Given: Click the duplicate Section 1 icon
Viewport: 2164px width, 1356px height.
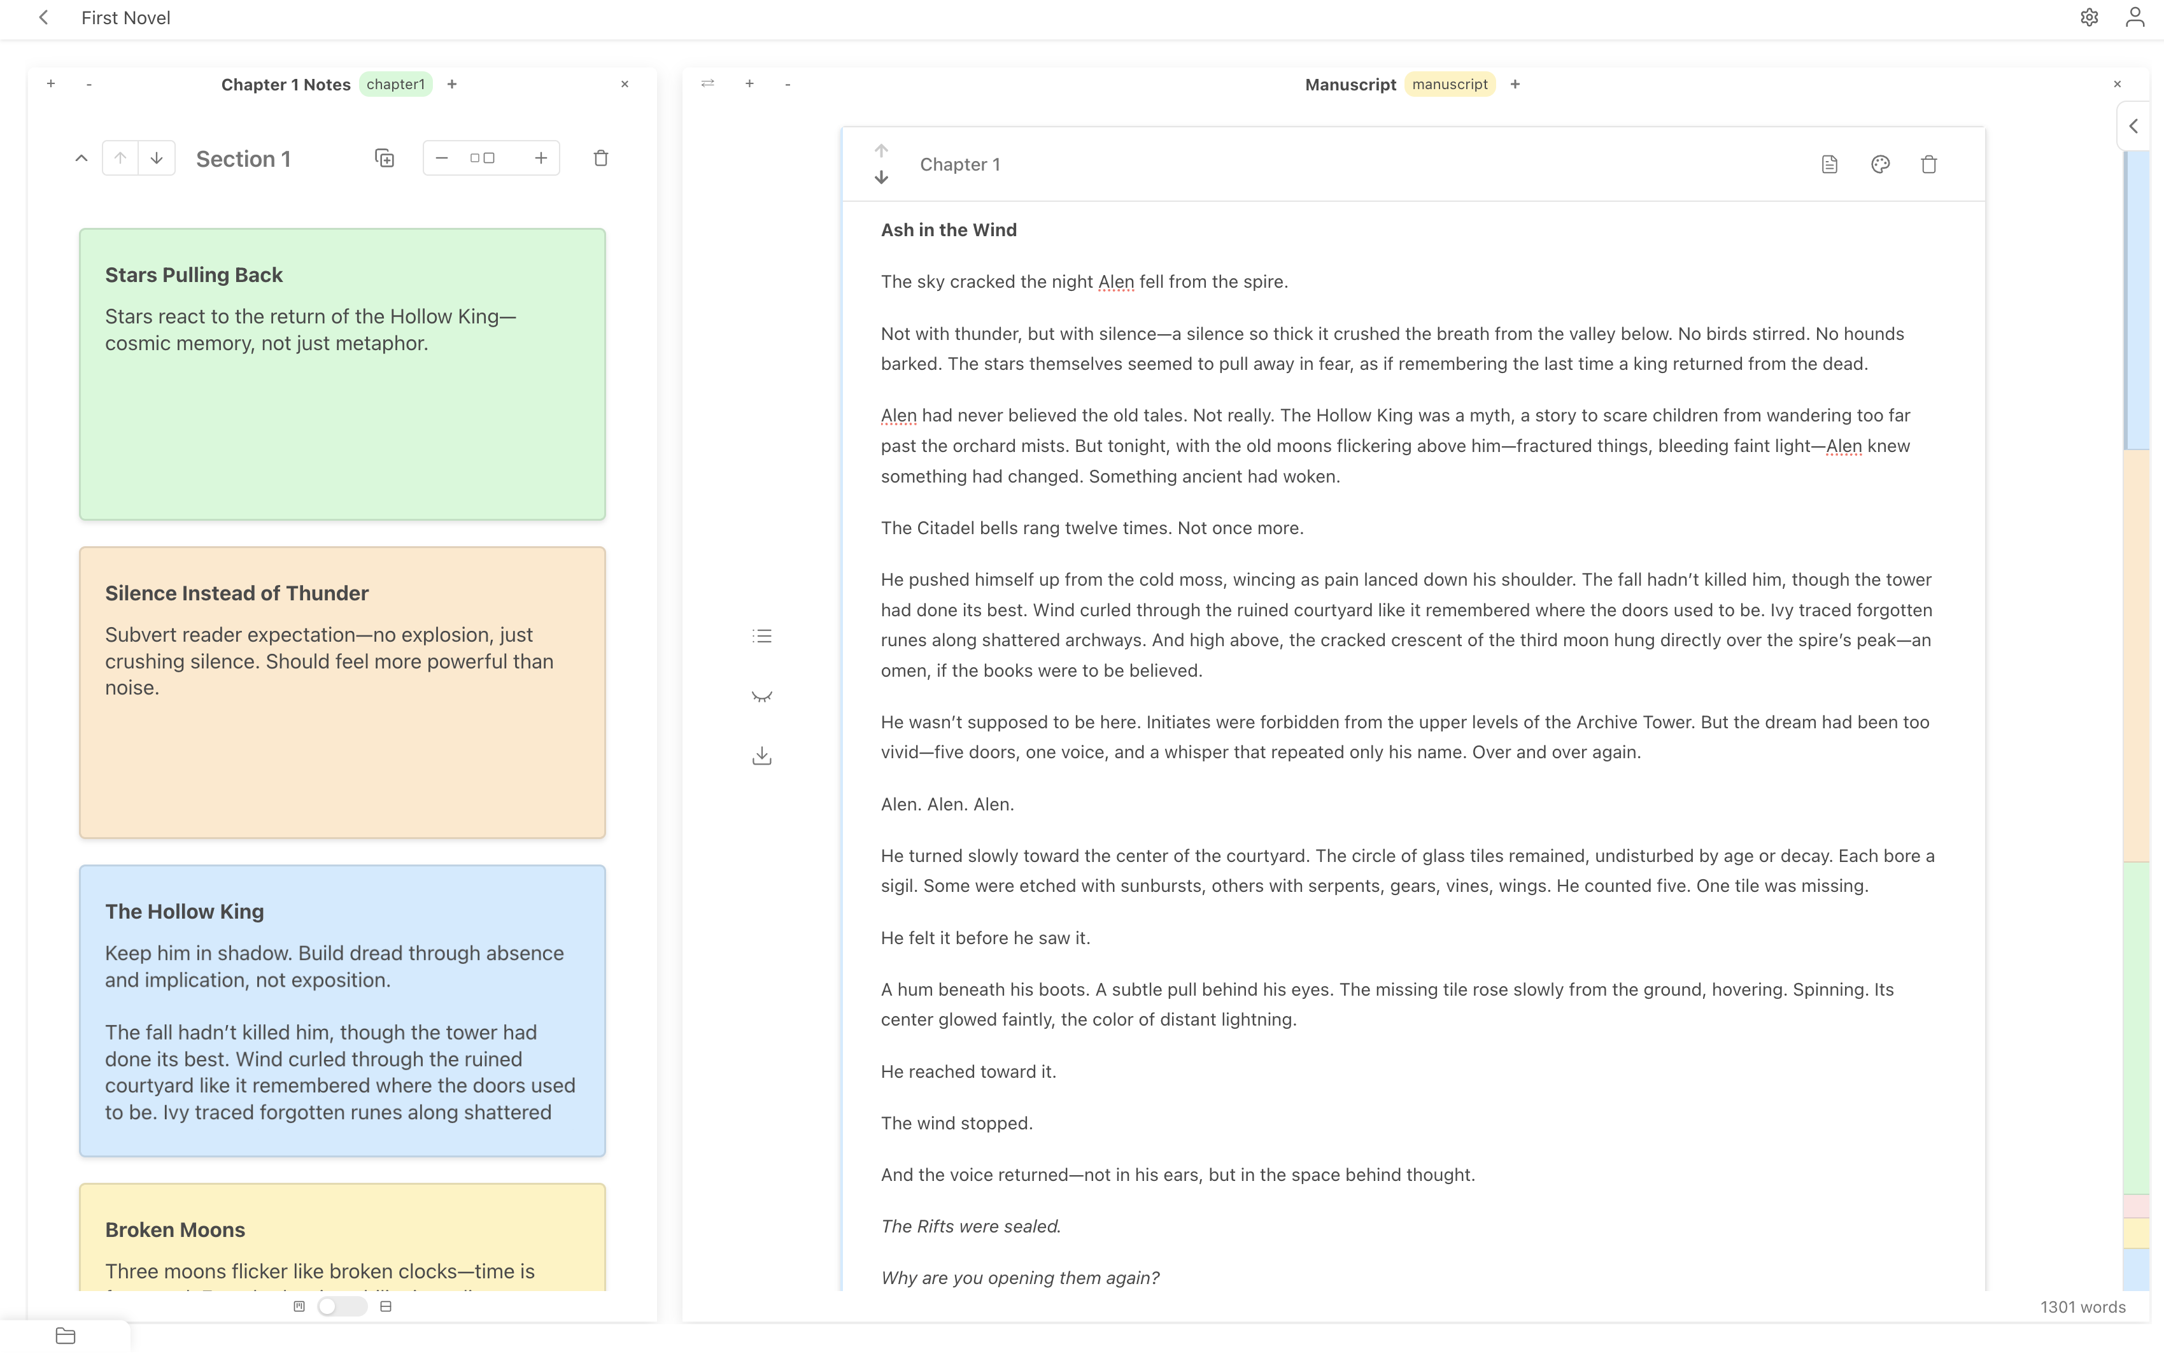Looking at the screenshot, I should click(385, 159).
